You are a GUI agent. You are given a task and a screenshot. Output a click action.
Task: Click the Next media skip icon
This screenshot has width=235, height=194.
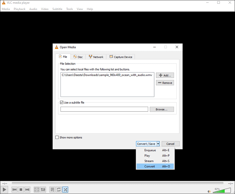[28, 190]
